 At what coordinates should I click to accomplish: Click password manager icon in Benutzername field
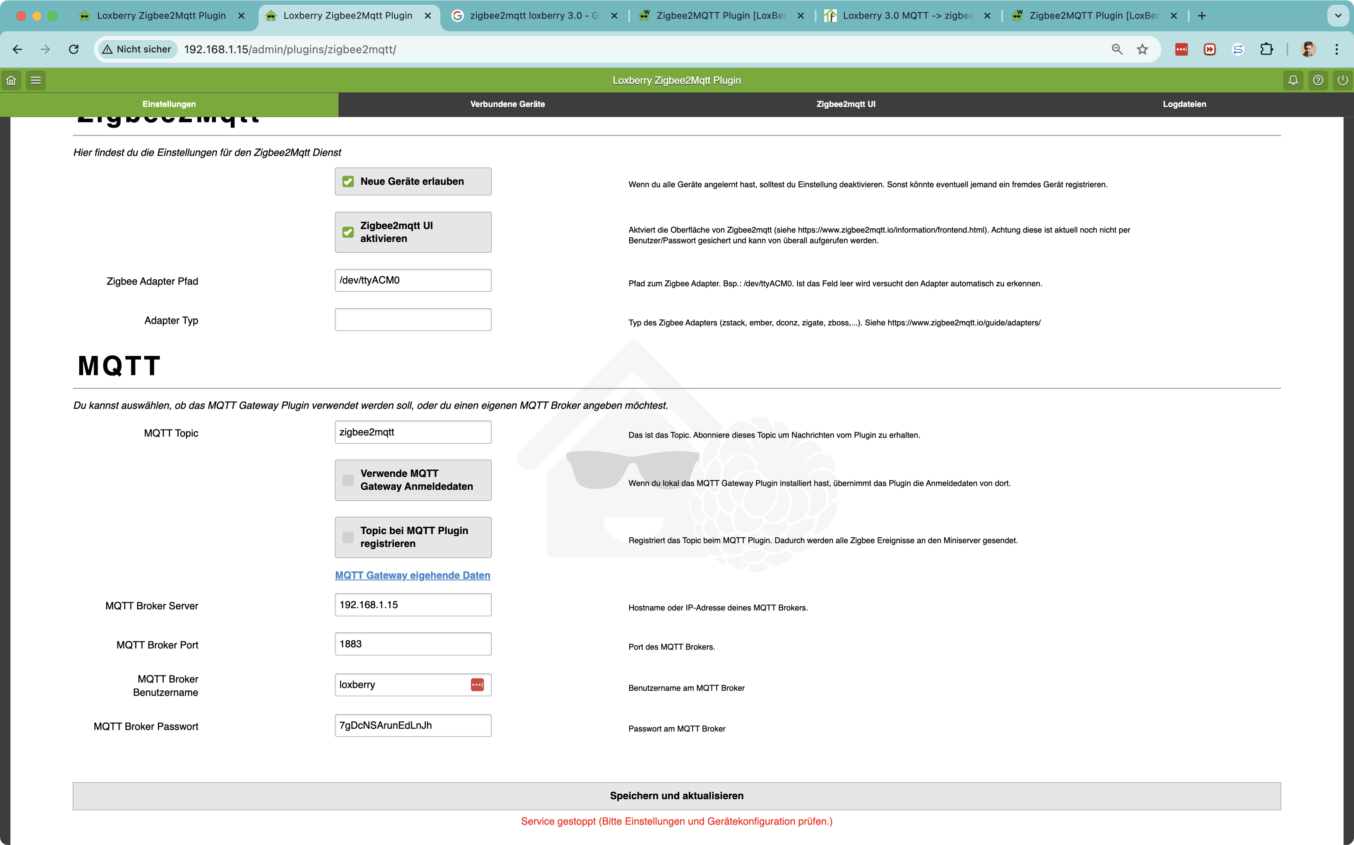[477, 684]
